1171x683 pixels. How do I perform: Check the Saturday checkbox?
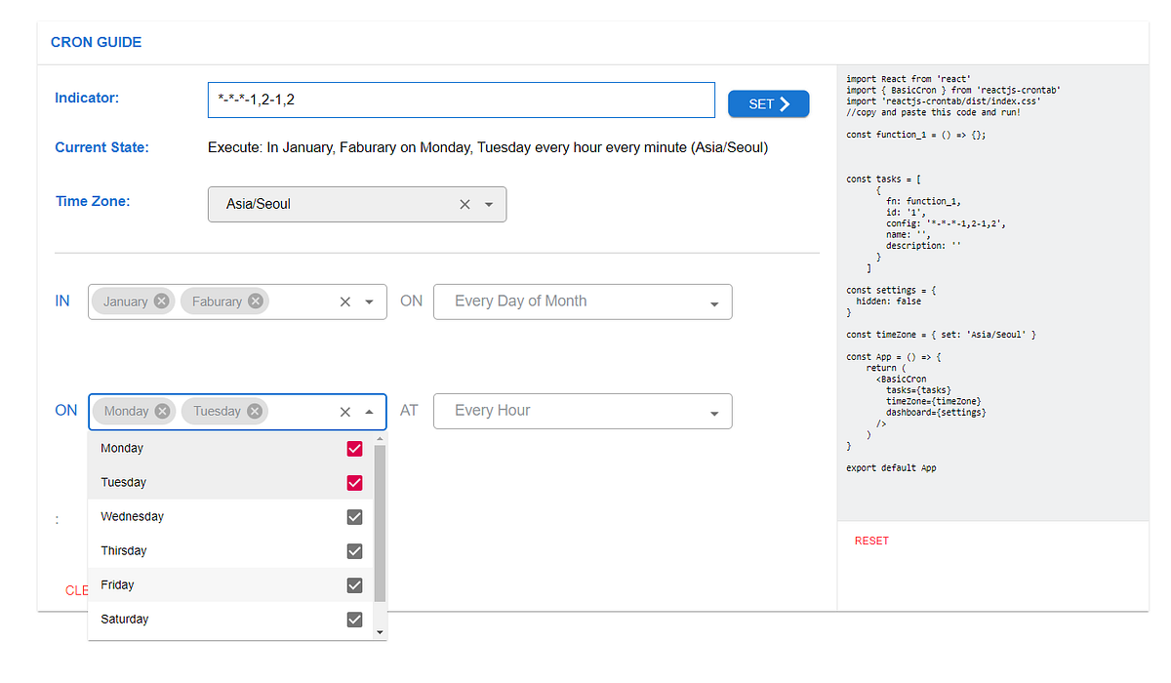[x=354, y=619]
